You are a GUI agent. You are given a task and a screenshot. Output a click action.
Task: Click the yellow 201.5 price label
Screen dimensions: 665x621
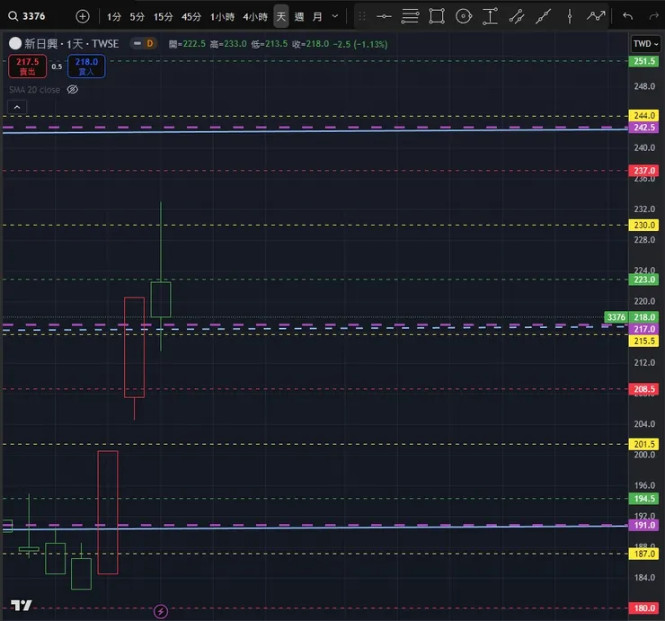643,444
